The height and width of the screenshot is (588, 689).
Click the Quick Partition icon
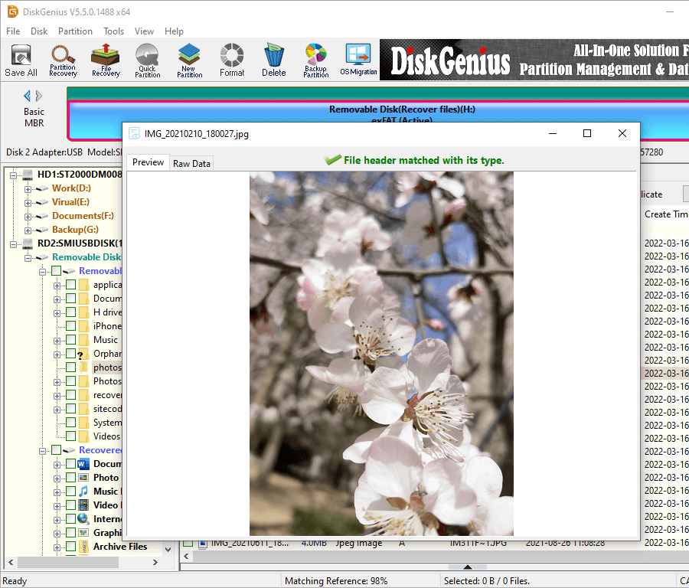click(x=147, y=60)
